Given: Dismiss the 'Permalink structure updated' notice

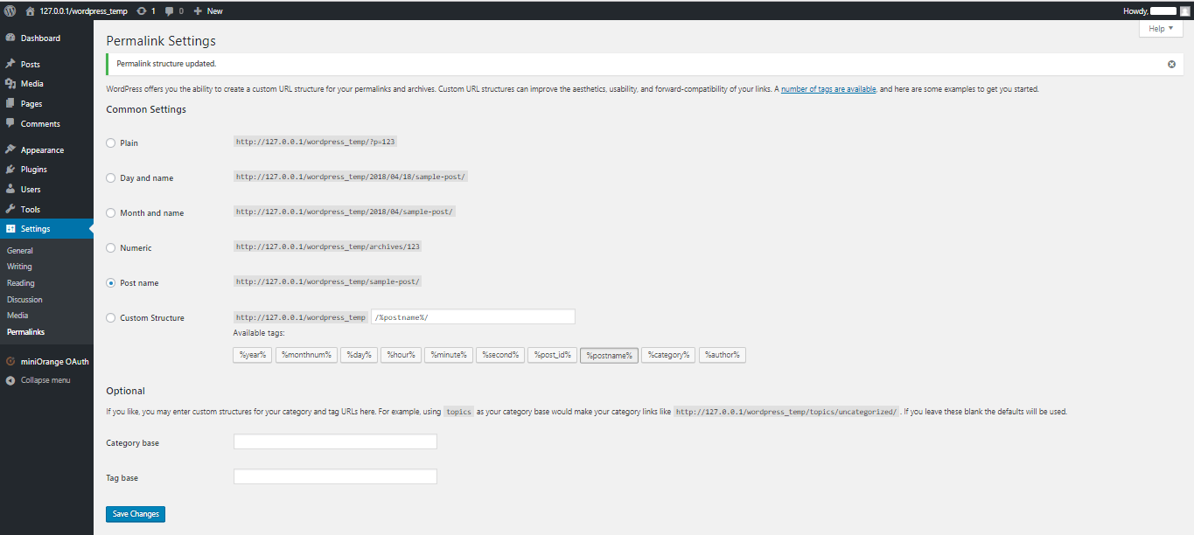Looking at the screenshot, I should coord(1171,64).
